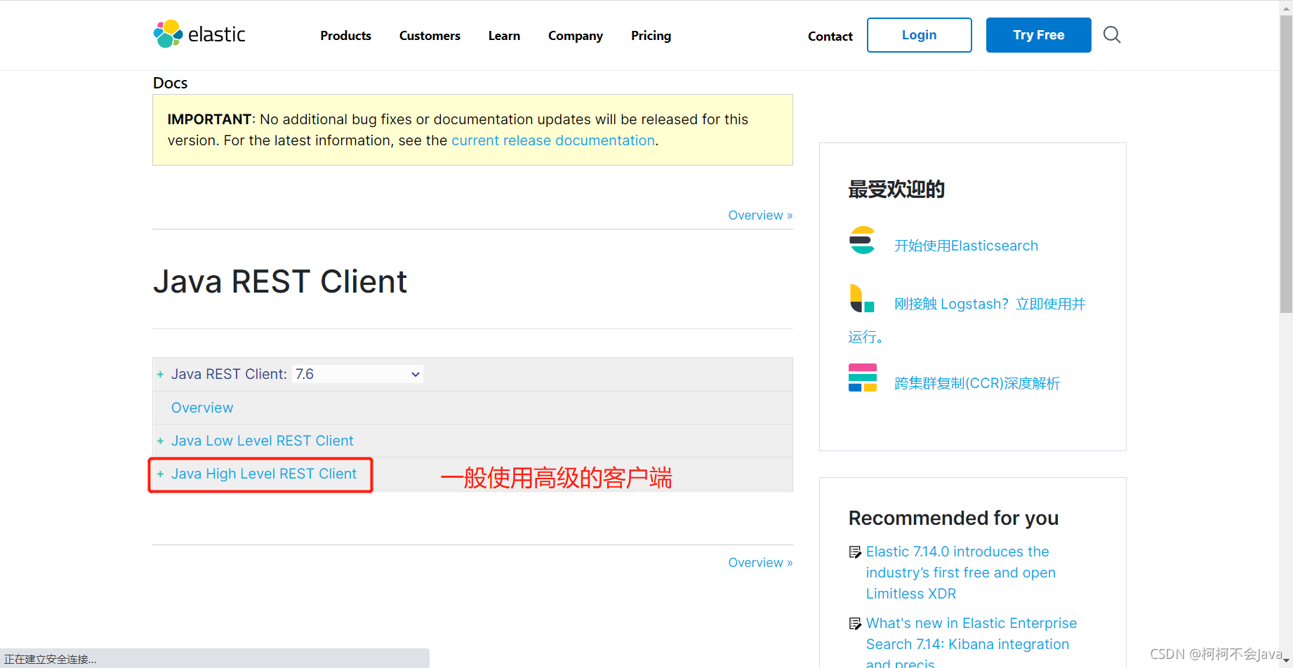Image resolution: width=1293 pixels, height=668 pixels.
Task: Click the Docs heading
Action: tap(171, 83)
